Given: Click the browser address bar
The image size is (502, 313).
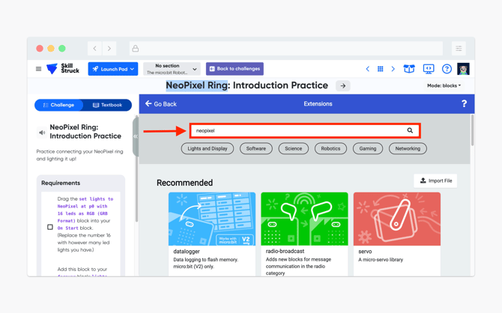Looking at the screenshot, I should pyautogui.click(x=286, y=49).
